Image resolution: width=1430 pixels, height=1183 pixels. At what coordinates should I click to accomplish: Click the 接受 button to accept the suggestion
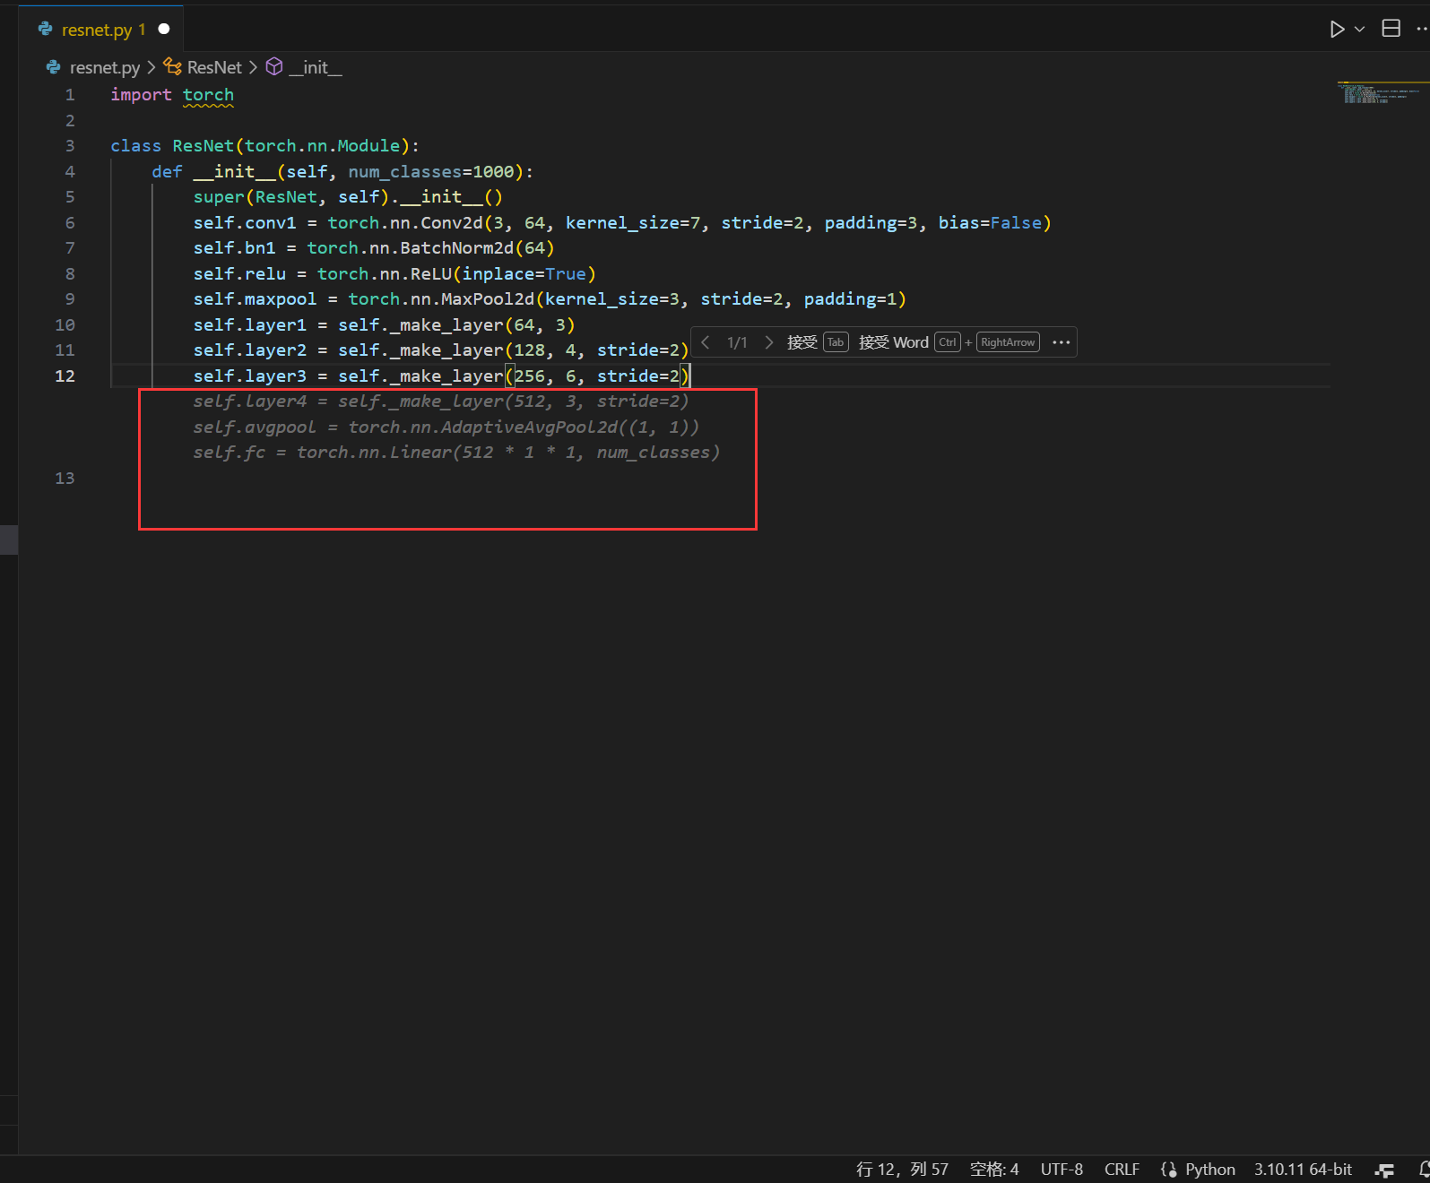tap(802, 342)
